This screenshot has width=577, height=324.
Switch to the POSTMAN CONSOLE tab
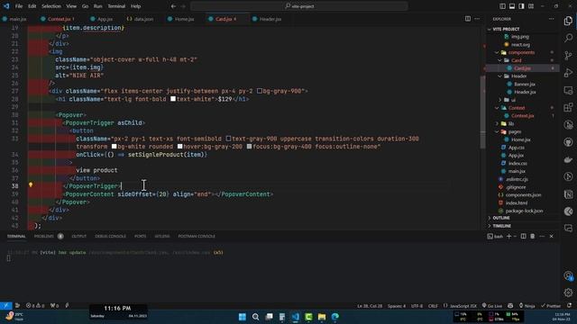tap(197, 236)
